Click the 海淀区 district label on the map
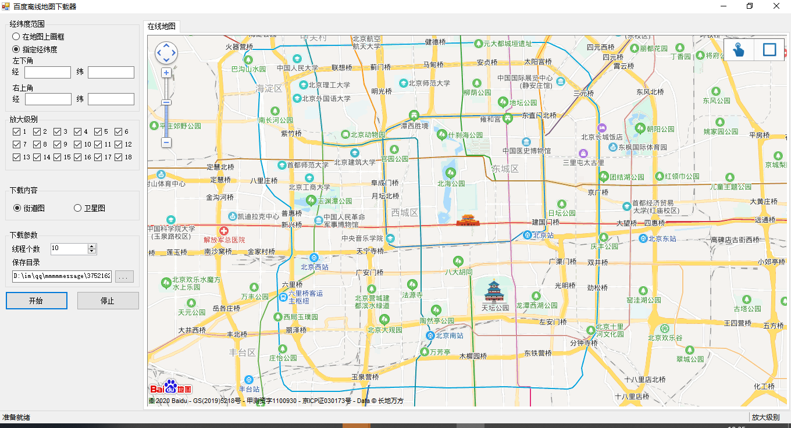 [269, 88]
